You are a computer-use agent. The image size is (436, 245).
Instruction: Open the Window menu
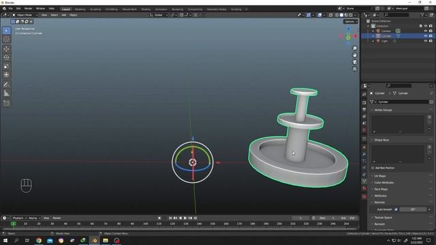[40, 9]
